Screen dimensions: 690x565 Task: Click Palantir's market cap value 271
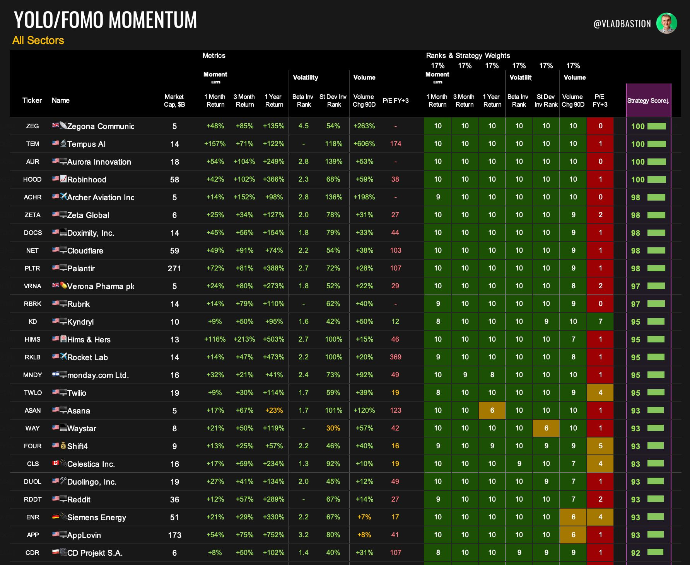pyautogui.click(x=174, y=268)
